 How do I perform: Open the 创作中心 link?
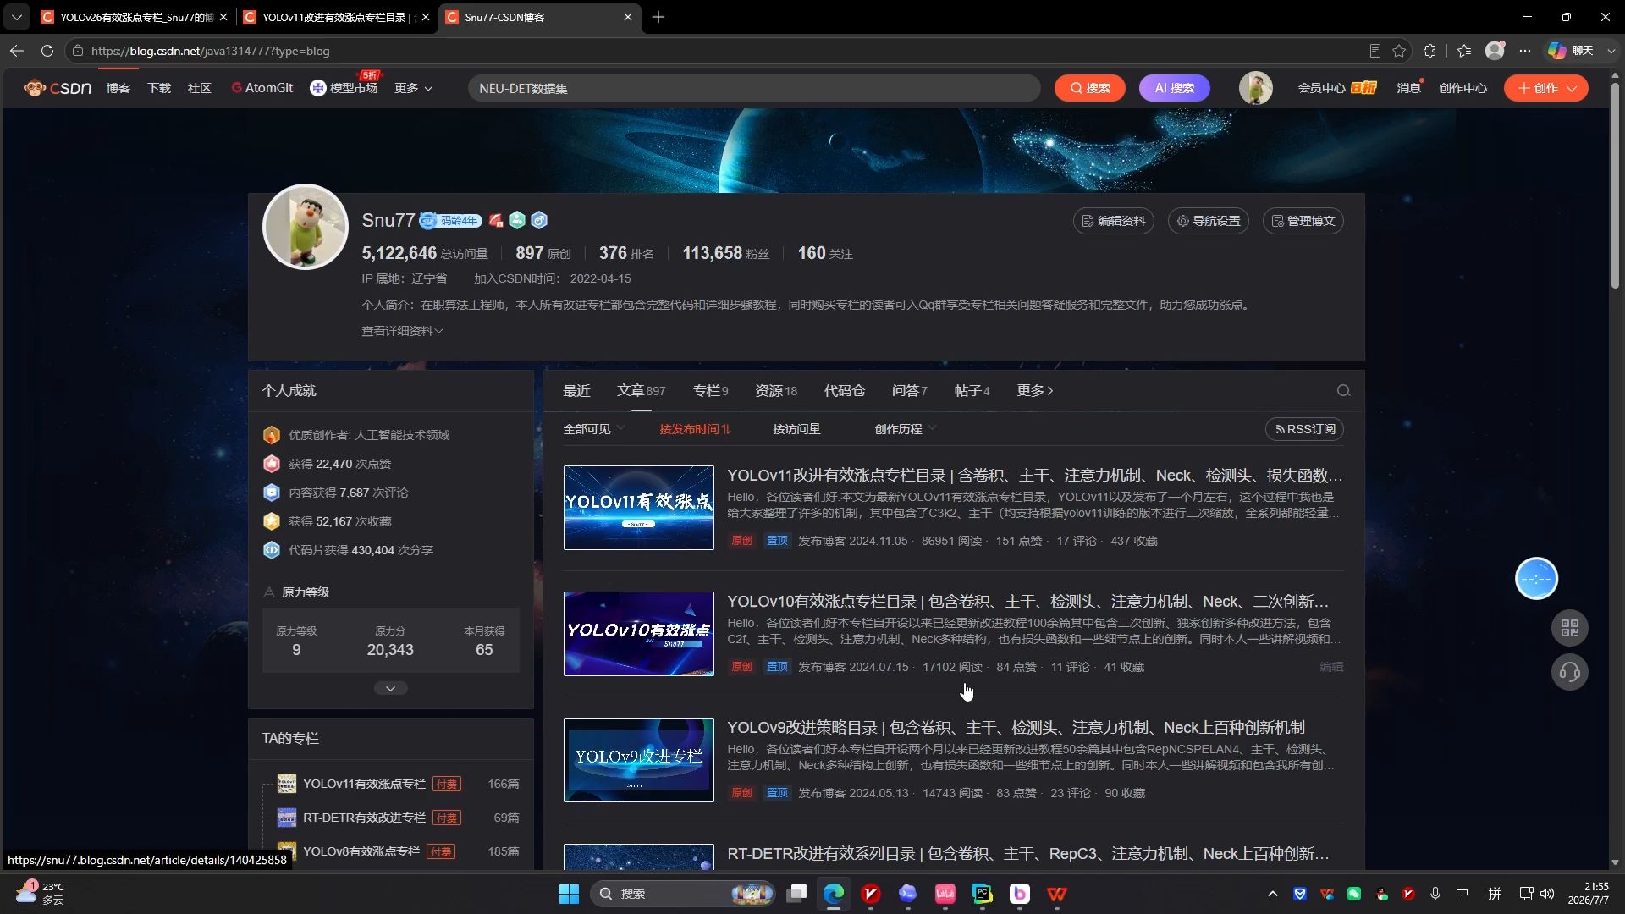tap(1462, 88)
